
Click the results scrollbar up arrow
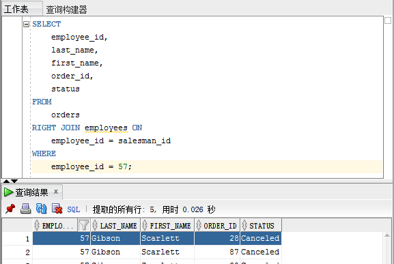387,235
